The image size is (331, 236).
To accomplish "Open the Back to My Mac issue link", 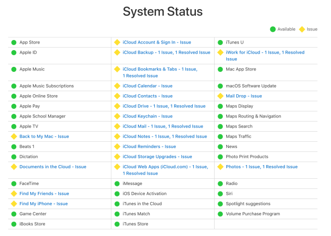I will (44, 137).
